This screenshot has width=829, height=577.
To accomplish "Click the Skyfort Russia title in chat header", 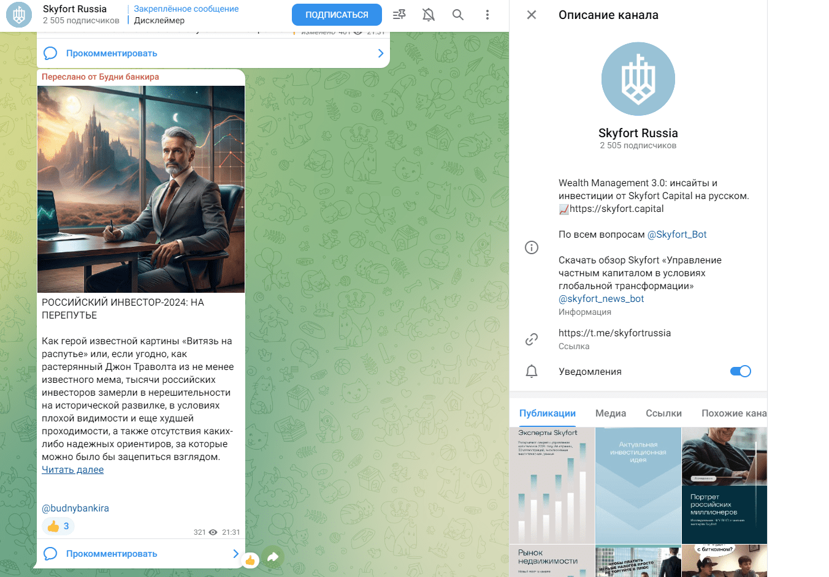I will 75,9.
